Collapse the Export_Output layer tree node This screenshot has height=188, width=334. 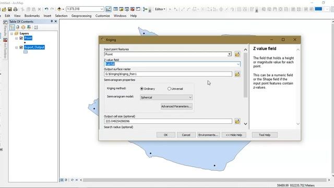point(16,48)
